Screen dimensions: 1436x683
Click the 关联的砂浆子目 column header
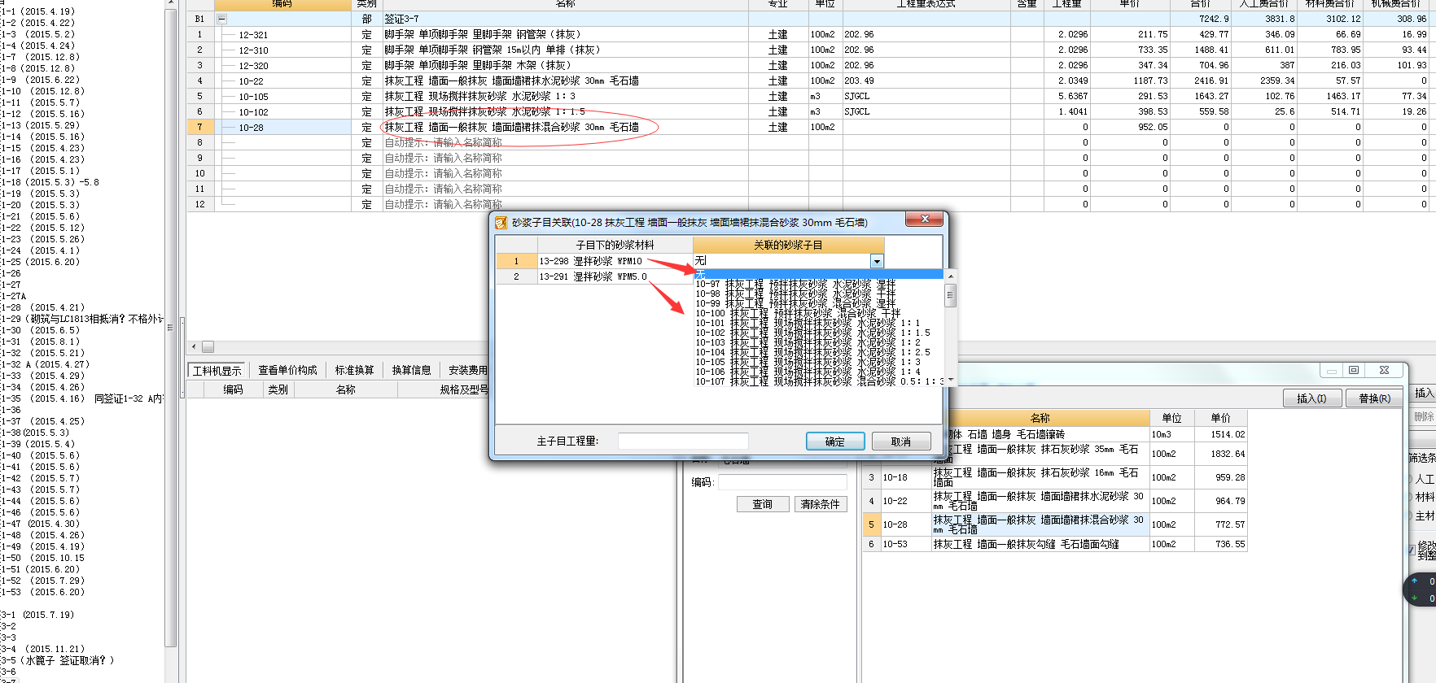tap(788, 245)
